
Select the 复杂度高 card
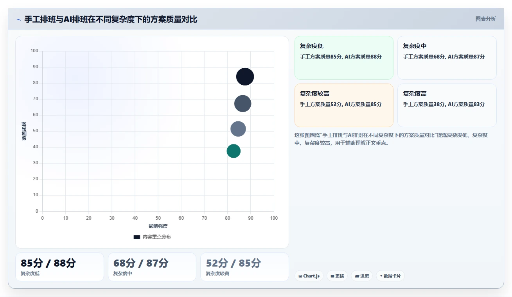click(447, 105)
